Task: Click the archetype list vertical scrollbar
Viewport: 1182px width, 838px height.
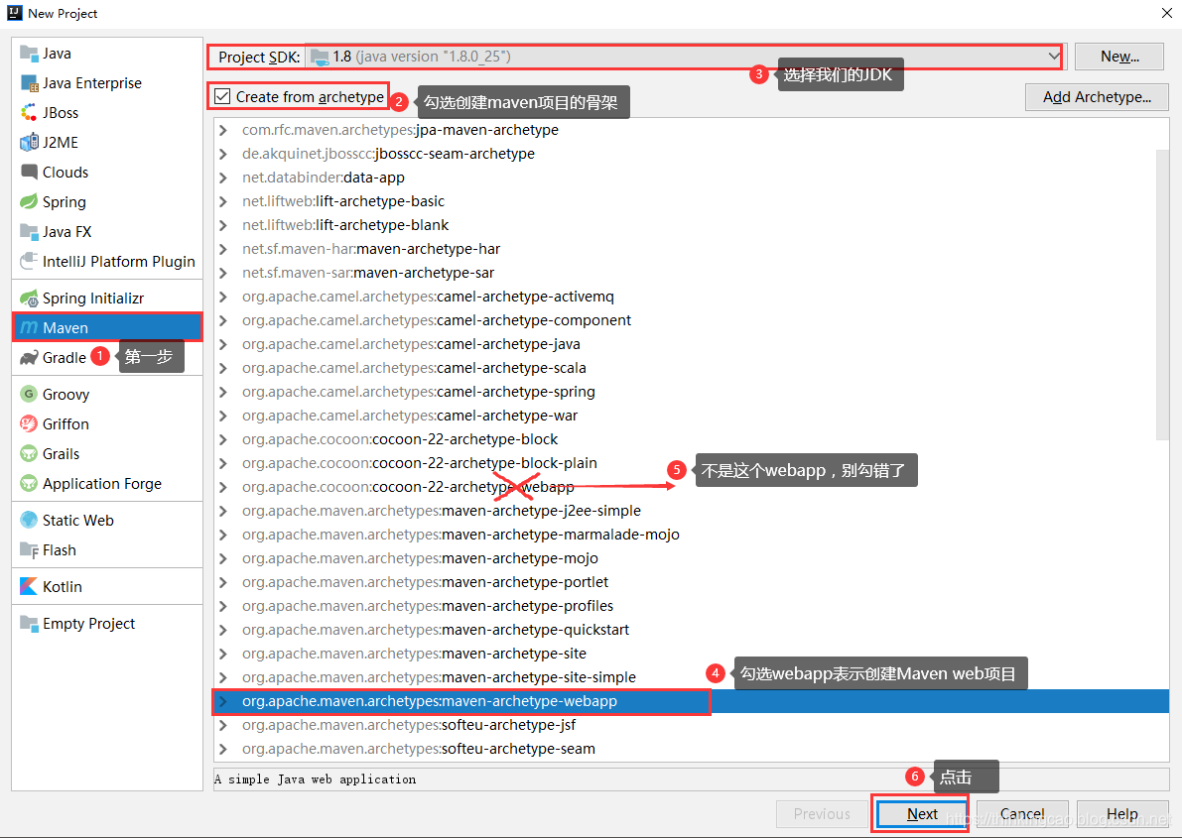Action: (1162, 294)
